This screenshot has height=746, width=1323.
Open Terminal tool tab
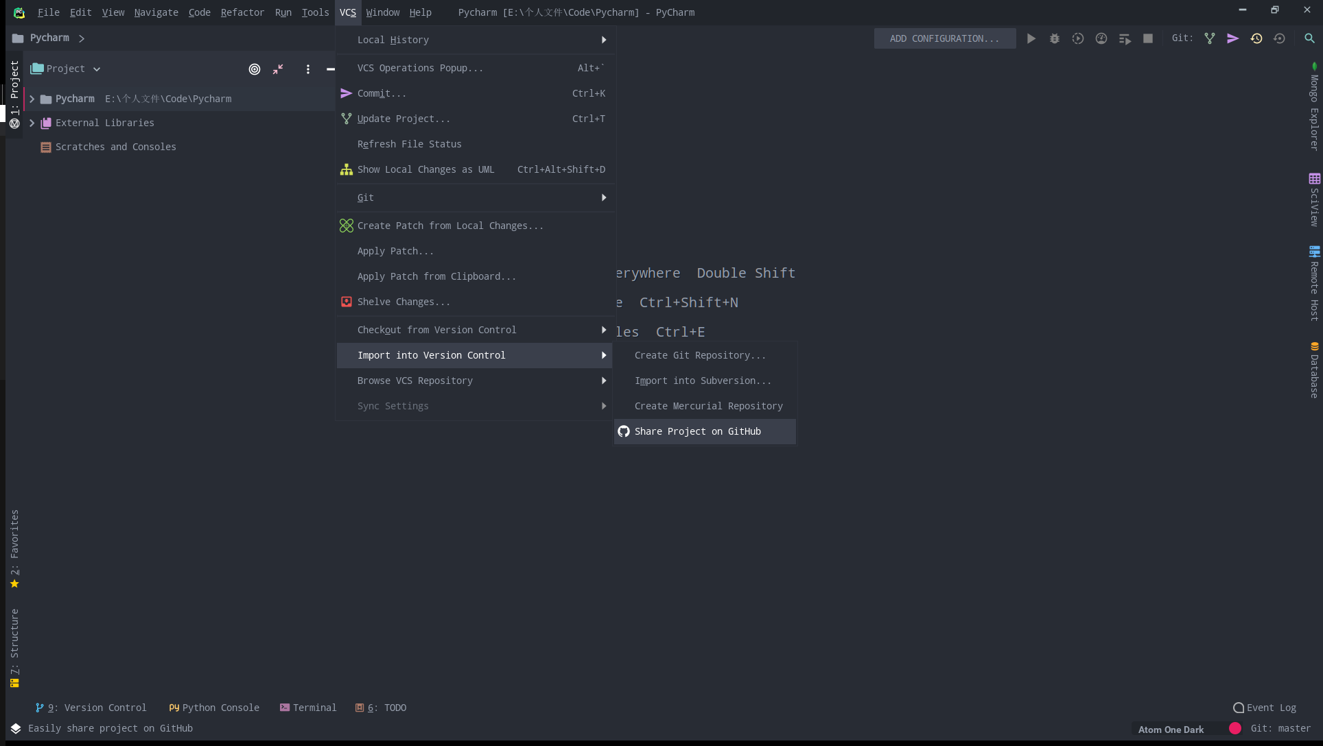[308, 708]
